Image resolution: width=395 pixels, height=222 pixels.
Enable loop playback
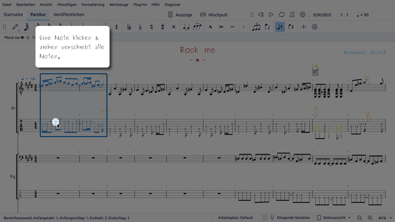click(281, 15)
